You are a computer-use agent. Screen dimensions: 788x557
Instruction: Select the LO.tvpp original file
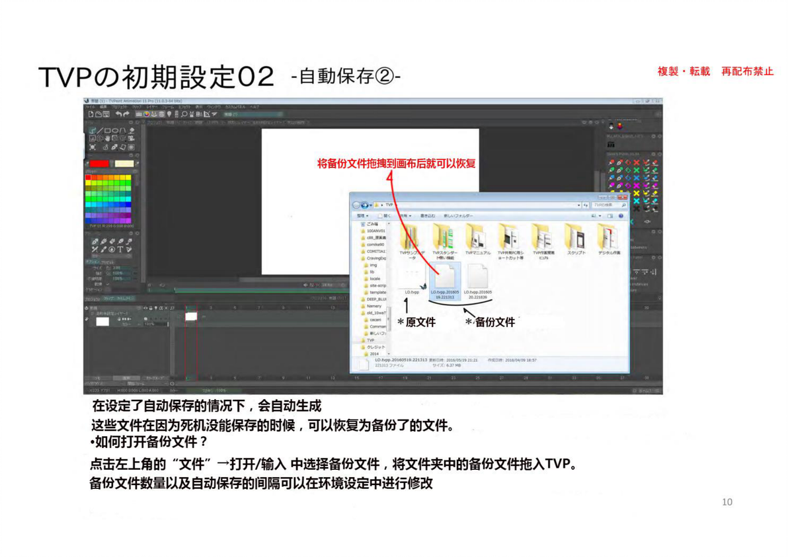point(412,279)
